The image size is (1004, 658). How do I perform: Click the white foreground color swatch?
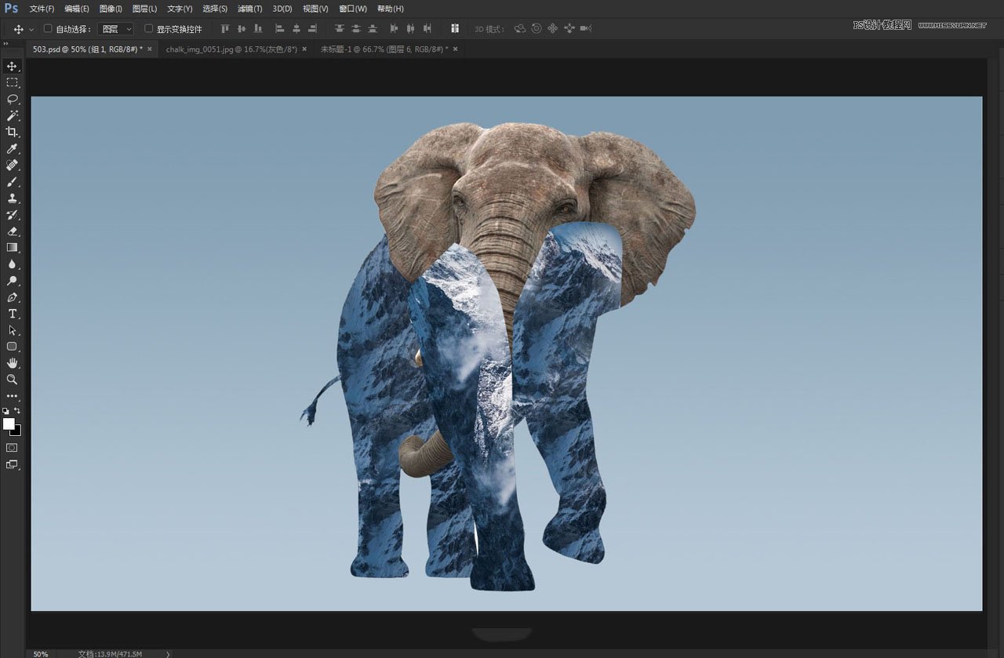9,424
